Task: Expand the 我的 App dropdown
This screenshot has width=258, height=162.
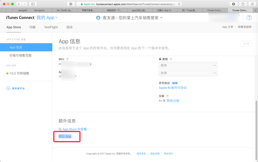Action: 47,18
